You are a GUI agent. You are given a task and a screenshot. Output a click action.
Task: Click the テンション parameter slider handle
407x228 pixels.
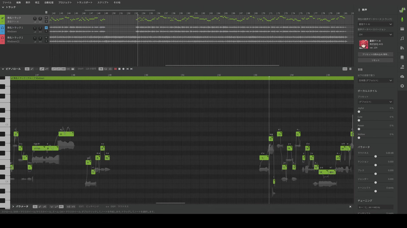pyautogui.click(x=376, y=165)
